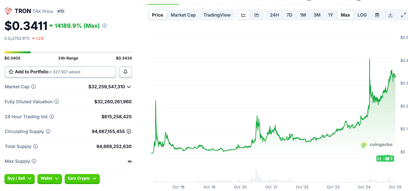Click the price alert bell icon
Image resolution: width=408 pixels, height=191 pixels.
(x=125, y=72)
